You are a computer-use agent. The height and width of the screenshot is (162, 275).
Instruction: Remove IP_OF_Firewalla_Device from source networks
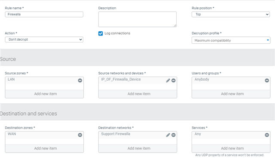click(x=174, y=81)
